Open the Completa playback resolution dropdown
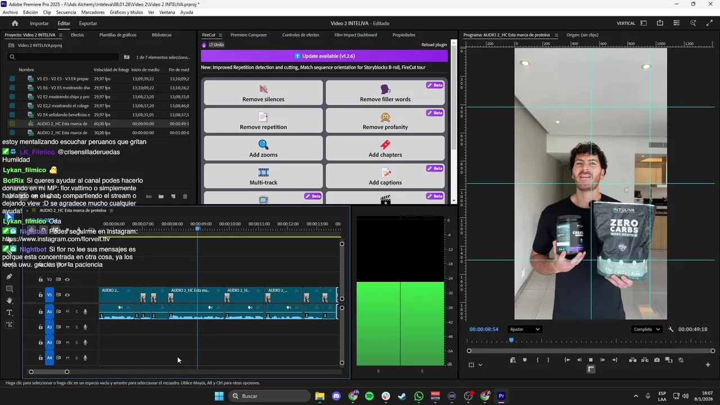720x405 pixels. pyautogui.click(x=646, y=329)
